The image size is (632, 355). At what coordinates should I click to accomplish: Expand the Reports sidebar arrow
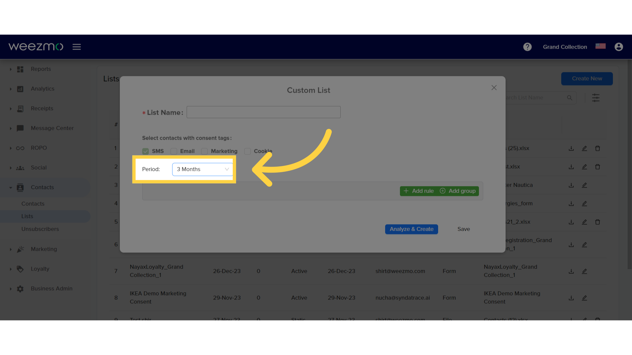11,69
